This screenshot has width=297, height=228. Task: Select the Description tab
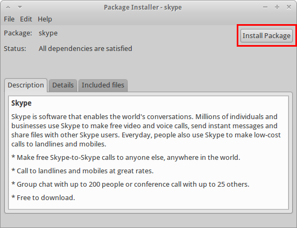26,85
